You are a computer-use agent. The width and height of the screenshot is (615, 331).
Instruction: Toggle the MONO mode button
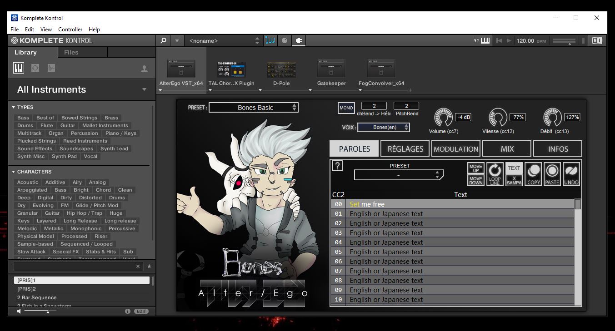click(x=346, y=108)
